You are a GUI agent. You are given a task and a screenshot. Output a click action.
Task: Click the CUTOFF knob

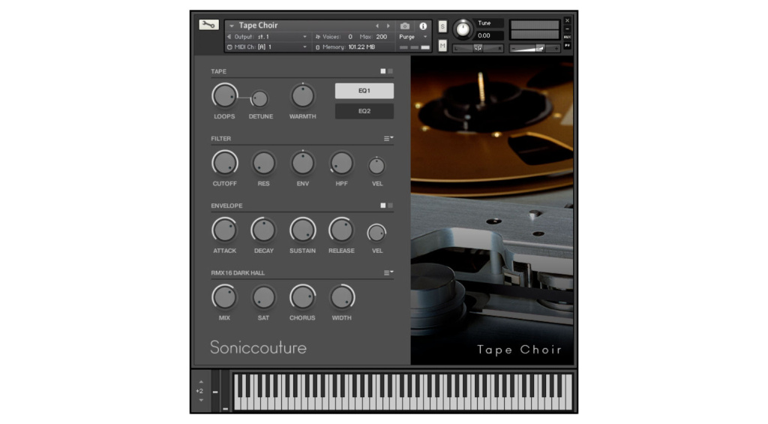pyautogui.click(x=225, y=163)
